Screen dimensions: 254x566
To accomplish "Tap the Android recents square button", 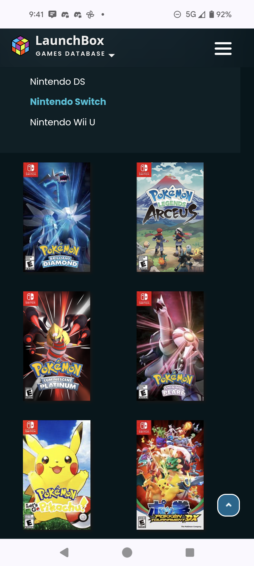I will point(190,552).
